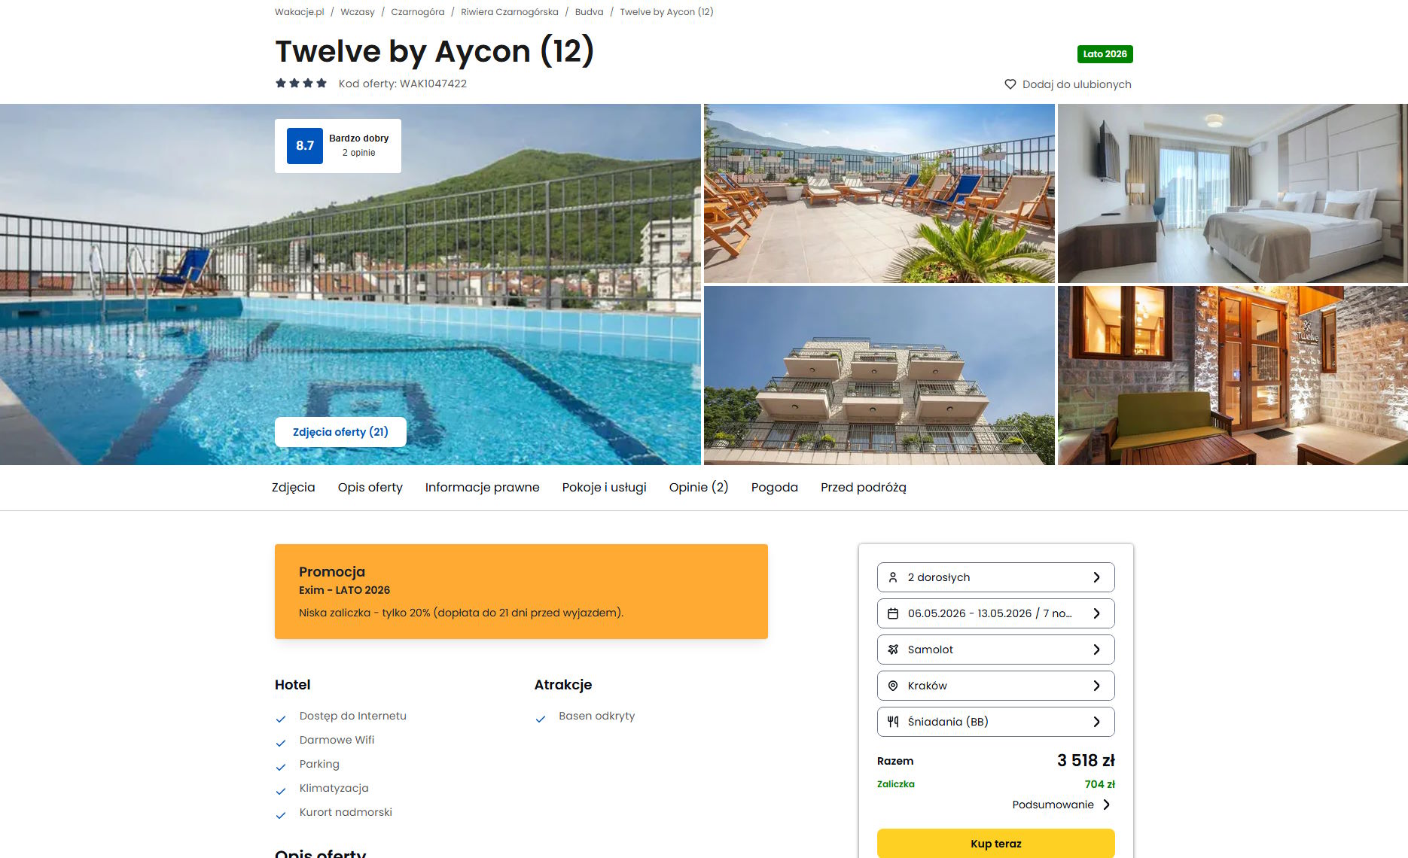Expand the Kraków departure city selector

pos(995,686)
